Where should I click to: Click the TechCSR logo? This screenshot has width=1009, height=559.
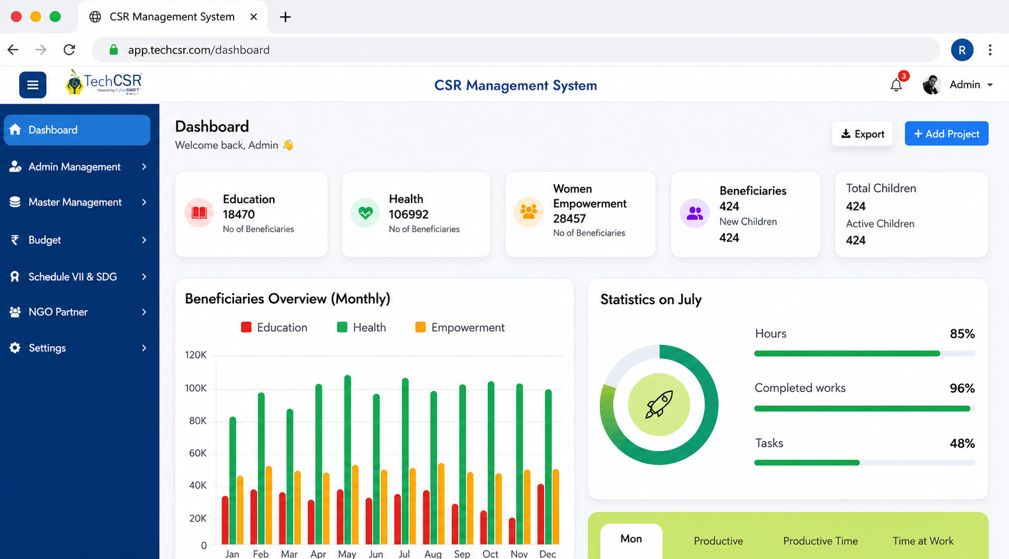click(x=104, y=83)
